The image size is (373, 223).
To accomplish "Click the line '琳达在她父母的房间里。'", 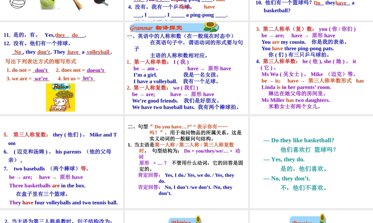I will point(298,94).
